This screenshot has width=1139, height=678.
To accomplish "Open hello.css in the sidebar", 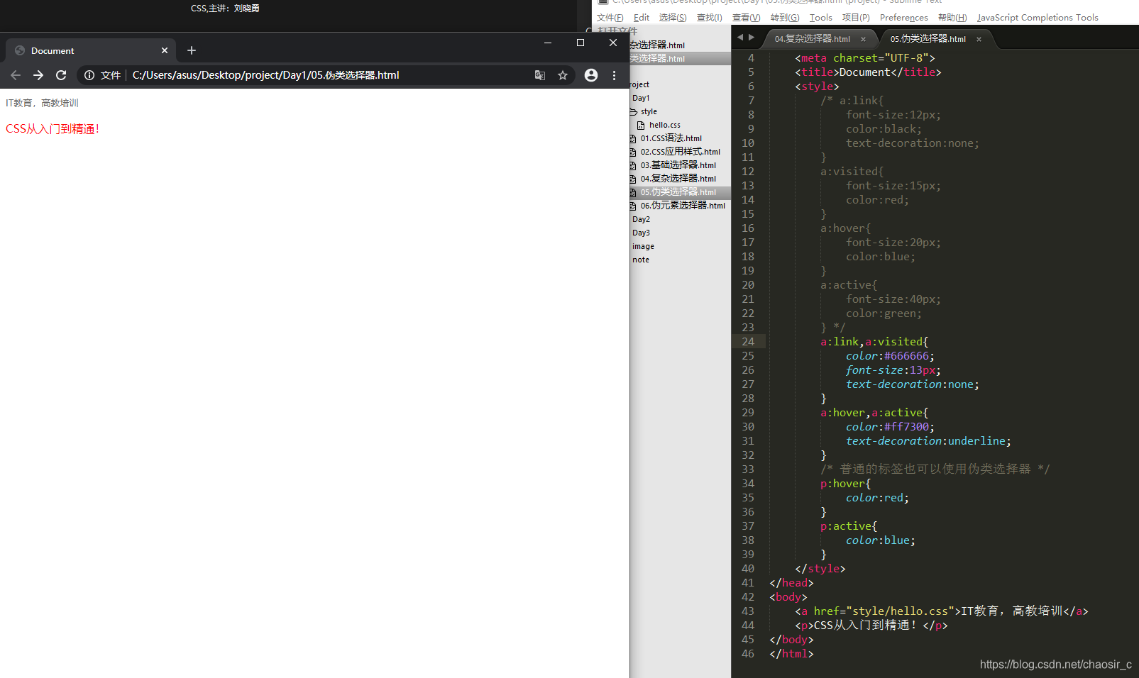I will click(x=664, y=125).
